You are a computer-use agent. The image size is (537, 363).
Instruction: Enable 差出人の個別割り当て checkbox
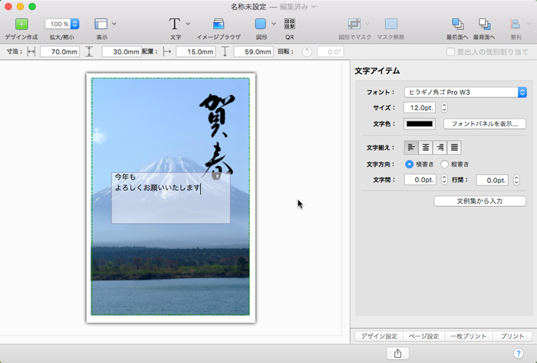[x=451, y=52]
